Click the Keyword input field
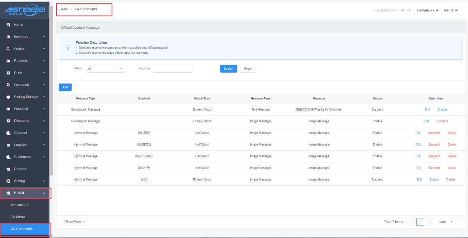Image resolution: width=468 pixels, height=238 pixels. 172,69
